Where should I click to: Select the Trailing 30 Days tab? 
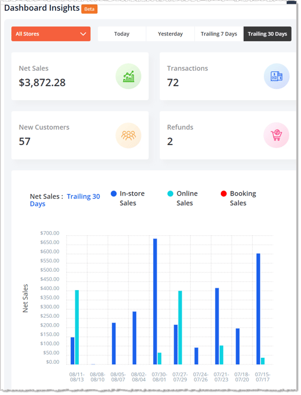pyautogui.click(x=267, y=34)
